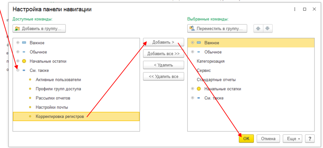Screen dimensions: 323x148
Task: Expand См. также in selected commands list
Action: point(192,98)
